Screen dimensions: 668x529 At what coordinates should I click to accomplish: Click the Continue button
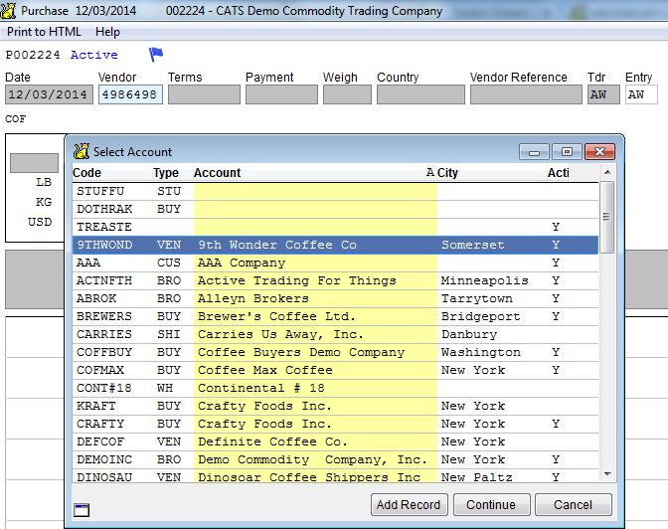click(x=492, y=505)
